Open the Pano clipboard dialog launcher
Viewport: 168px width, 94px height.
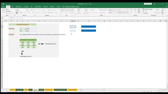14,15
